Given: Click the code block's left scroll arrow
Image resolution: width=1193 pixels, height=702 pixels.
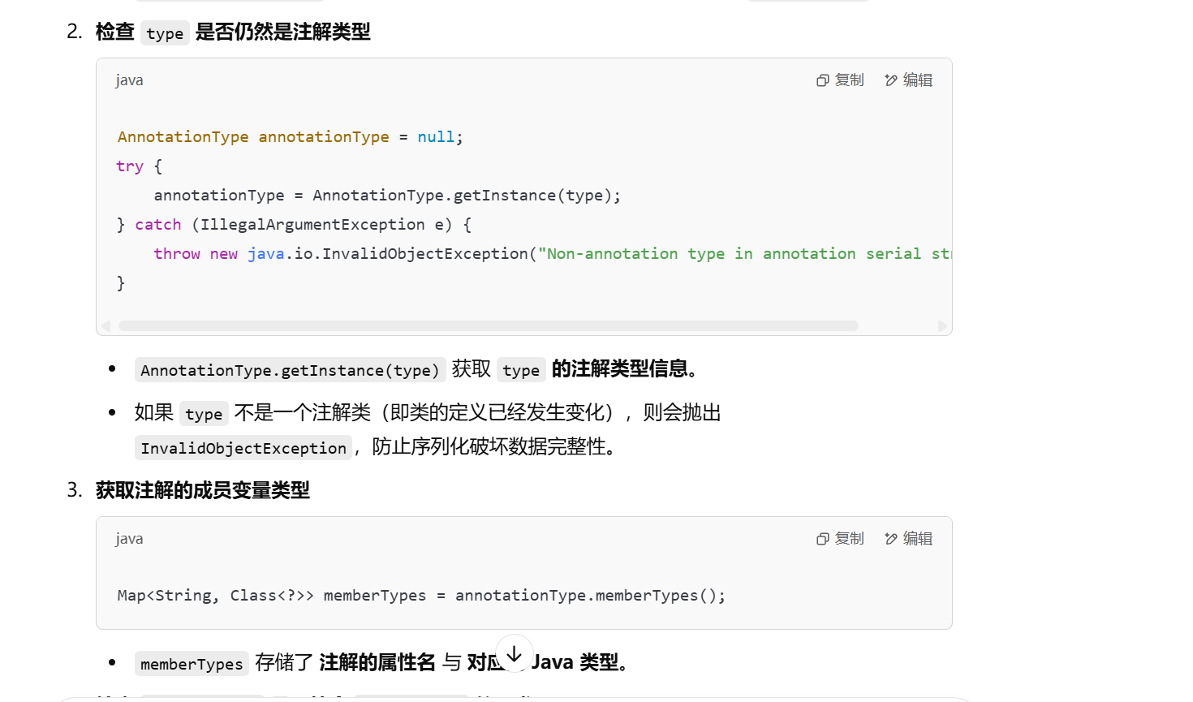Looking at the screenshot, I should (106, 325).
